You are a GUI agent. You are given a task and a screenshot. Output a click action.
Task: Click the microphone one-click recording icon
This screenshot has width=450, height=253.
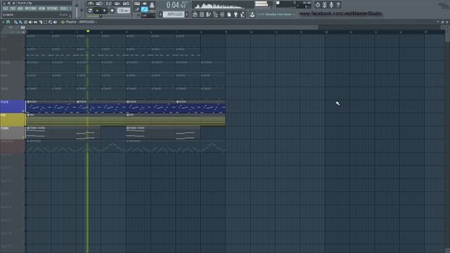[331, 5]
